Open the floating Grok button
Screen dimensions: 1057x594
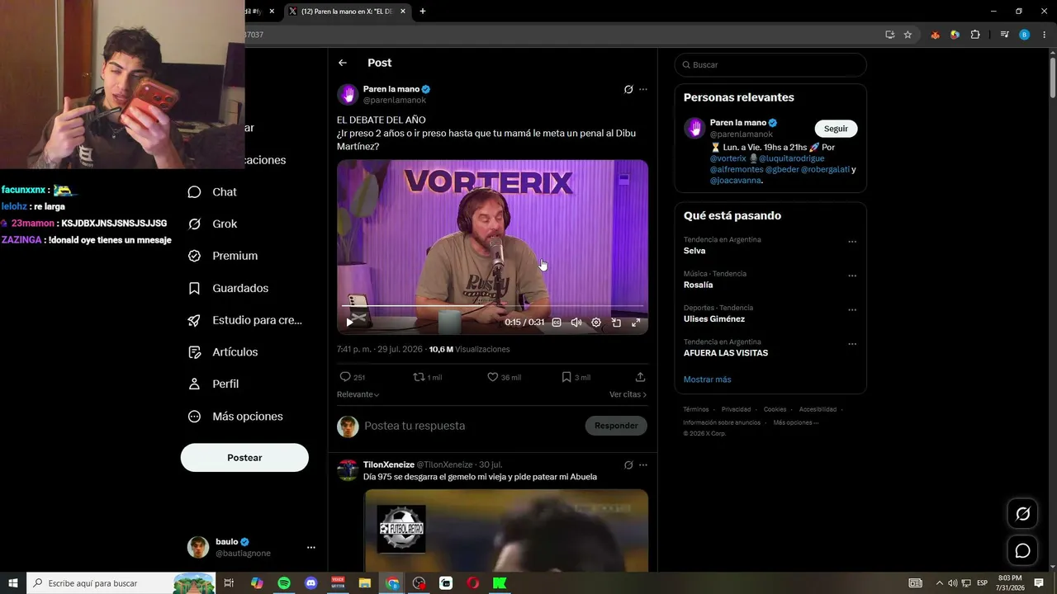tap(1022, 514)
